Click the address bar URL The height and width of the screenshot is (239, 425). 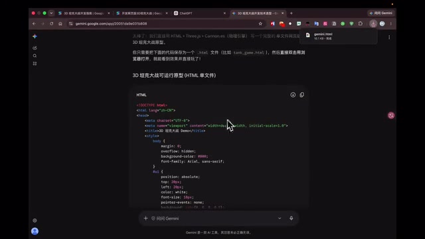pyautogui.click(x=111, y=24)
